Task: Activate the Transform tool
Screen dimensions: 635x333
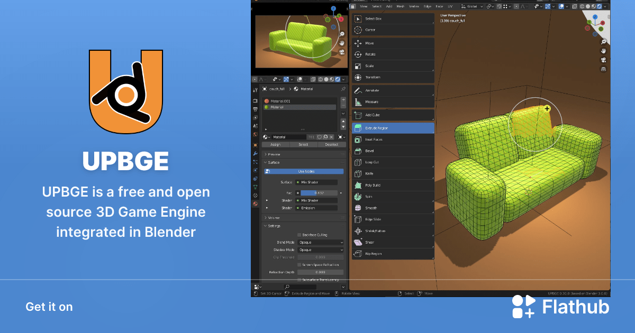Action: pyautogui.click(x=393, y=77)
